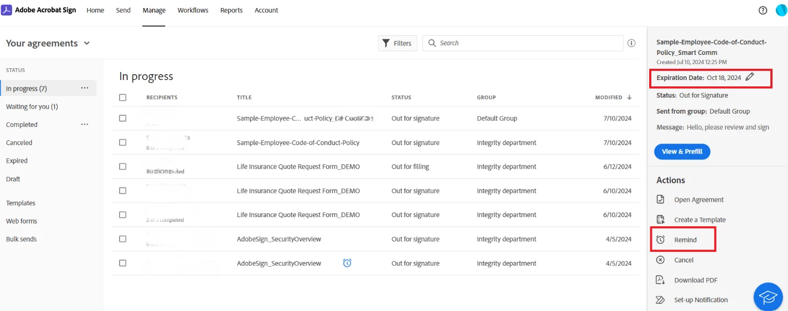Check the 7/10/2024 Default Group row checkbox

(x=123, y=118)
